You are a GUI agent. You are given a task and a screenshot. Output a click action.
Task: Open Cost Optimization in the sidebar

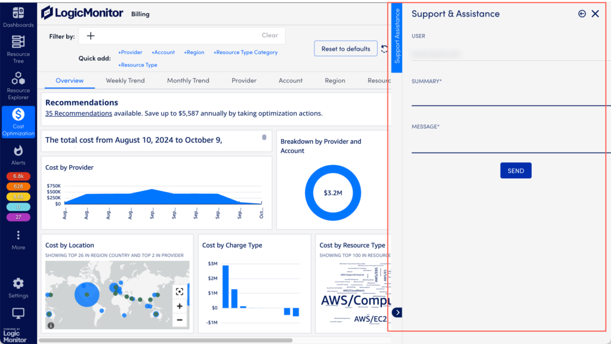(x=18, y=118)
